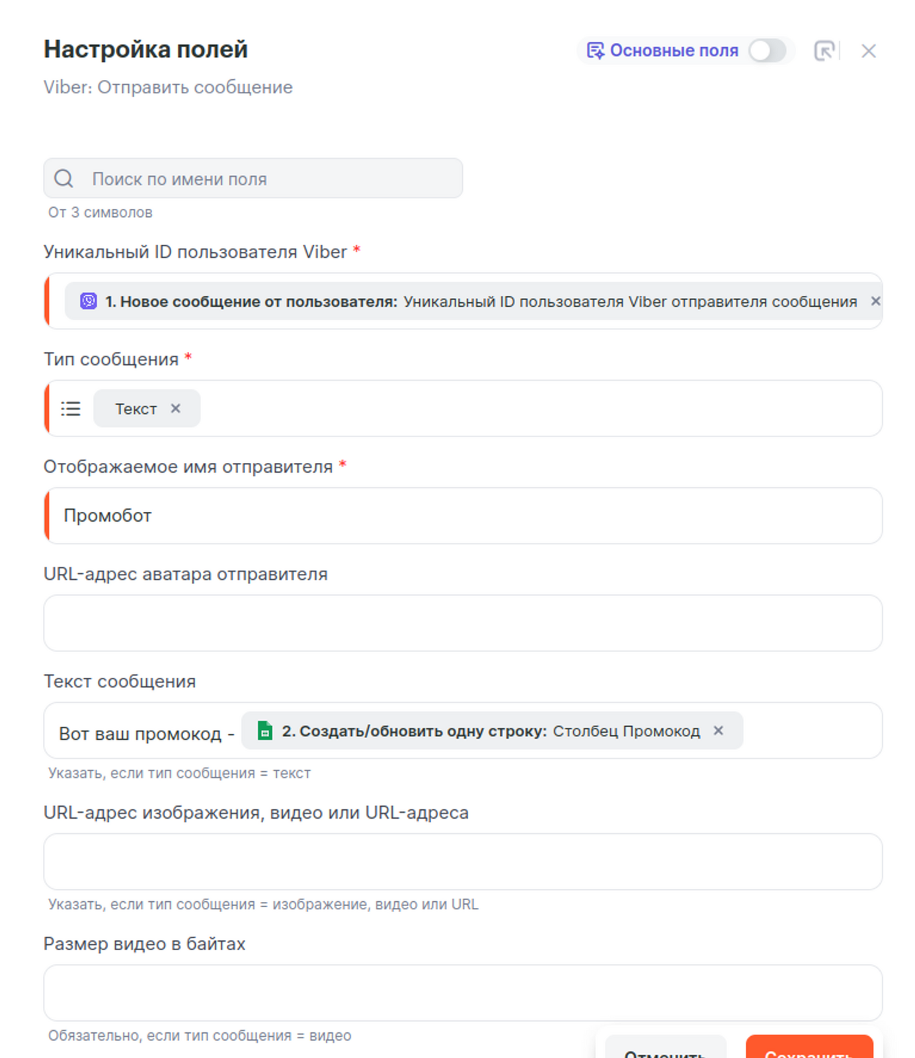Click the Размер видео в байтах field
This screenshot has width=915, height=1058.
click(463, 992)
